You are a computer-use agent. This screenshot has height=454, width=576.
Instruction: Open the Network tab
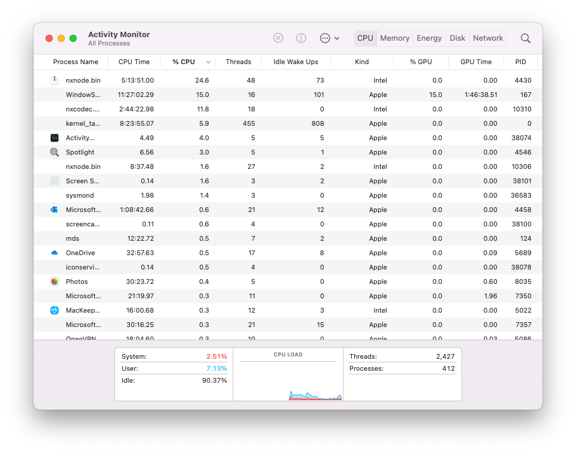point(487,38)
